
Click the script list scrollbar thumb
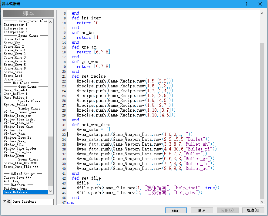(50, 161)
